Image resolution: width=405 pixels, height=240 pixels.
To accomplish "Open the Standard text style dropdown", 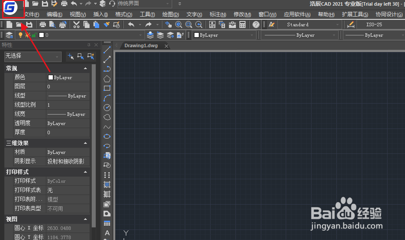I will [310, 24].
